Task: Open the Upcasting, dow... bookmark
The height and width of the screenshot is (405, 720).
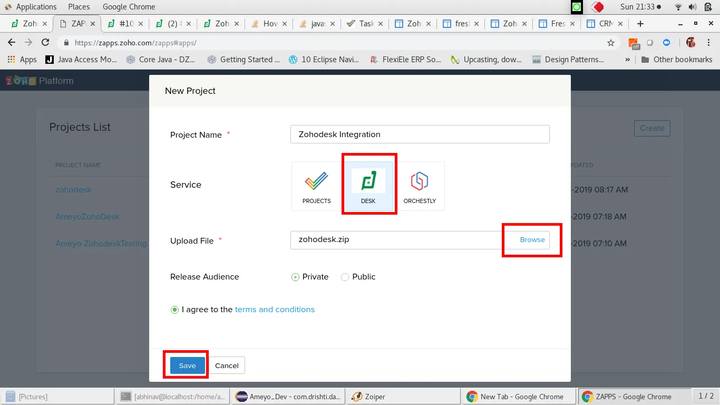Action: 487,60
